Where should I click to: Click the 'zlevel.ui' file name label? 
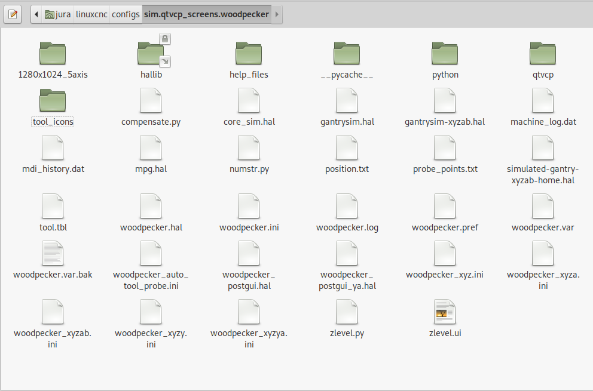pos(445,333)
